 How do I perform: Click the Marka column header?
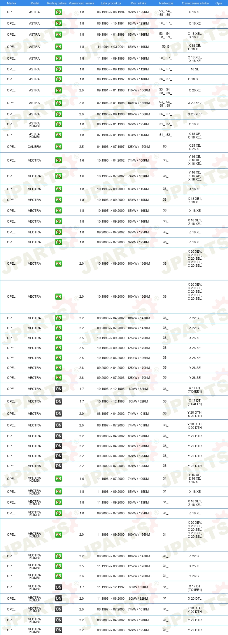pyautogui.click(x=11, y=3)
